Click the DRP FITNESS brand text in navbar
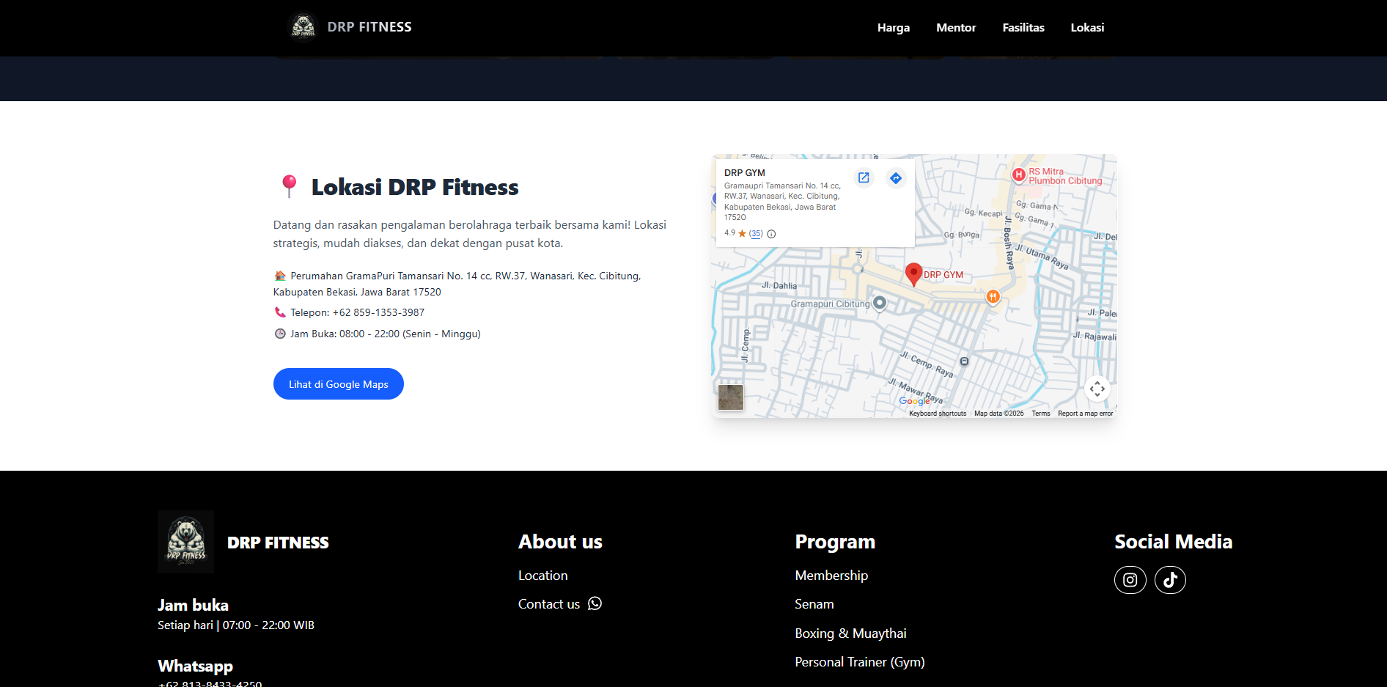This screenshot has width=1387, height=687. tap(369, 27)
